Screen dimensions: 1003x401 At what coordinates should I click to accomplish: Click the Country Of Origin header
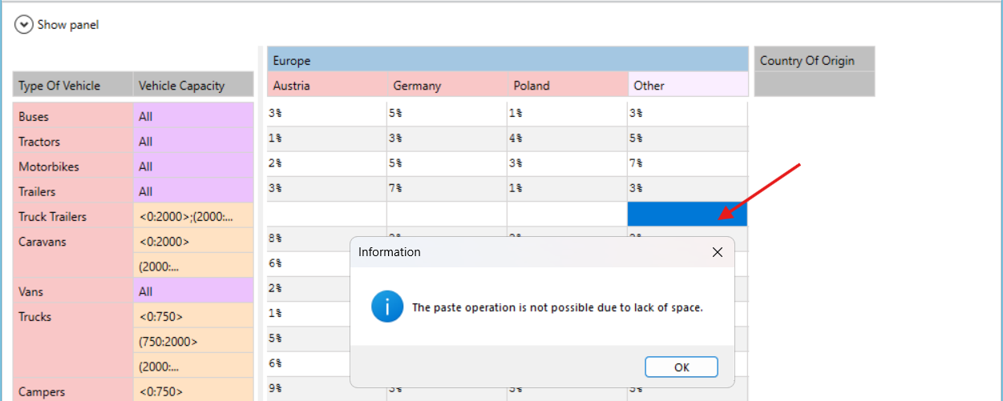pos(815,60)
